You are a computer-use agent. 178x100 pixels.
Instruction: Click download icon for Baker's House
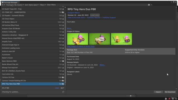(63, 58)
